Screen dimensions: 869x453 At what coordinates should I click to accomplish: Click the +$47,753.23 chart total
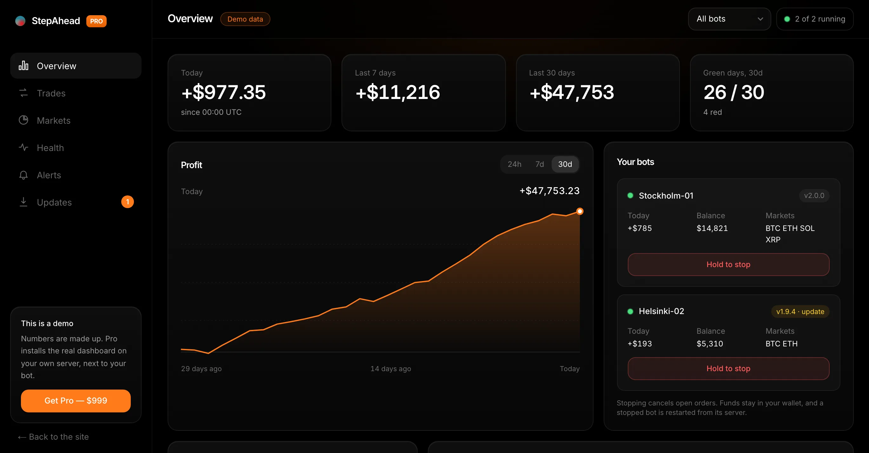click(549, 191)
